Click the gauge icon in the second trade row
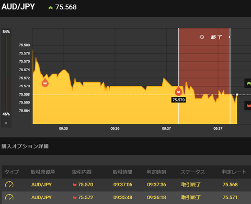Viewport: 251px width, 204px height. click(9, 197)
